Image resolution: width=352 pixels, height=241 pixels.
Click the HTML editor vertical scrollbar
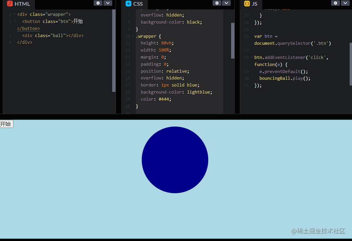click(114, 50)
